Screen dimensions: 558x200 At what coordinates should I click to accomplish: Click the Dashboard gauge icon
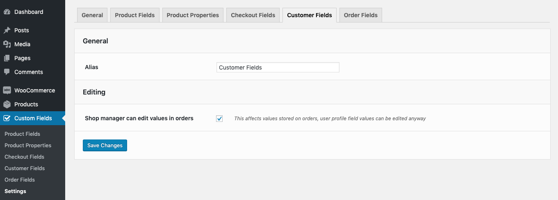click(7, 12)
